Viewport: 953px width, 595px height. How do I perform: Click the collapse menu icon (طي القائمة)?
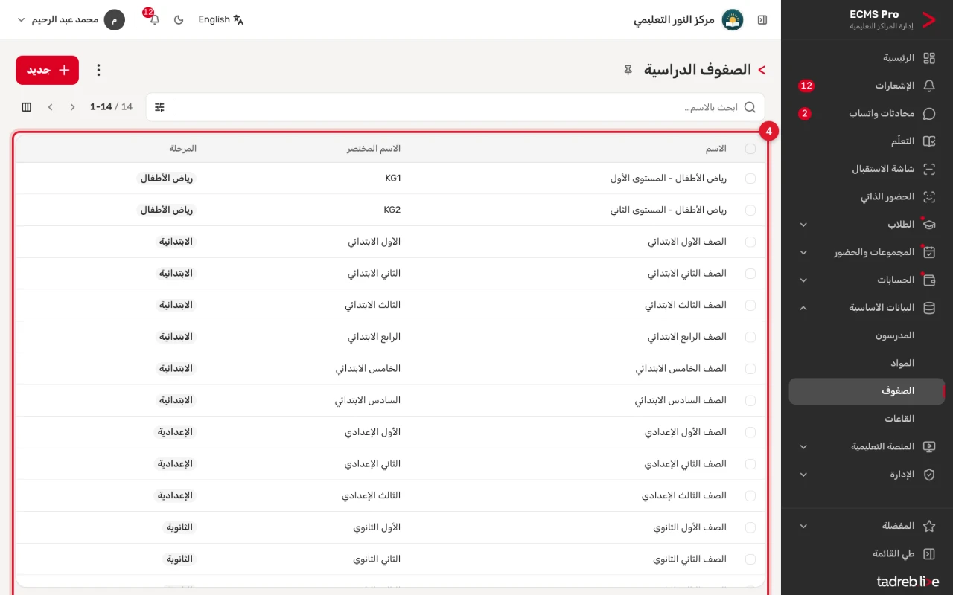pos(929,554)
